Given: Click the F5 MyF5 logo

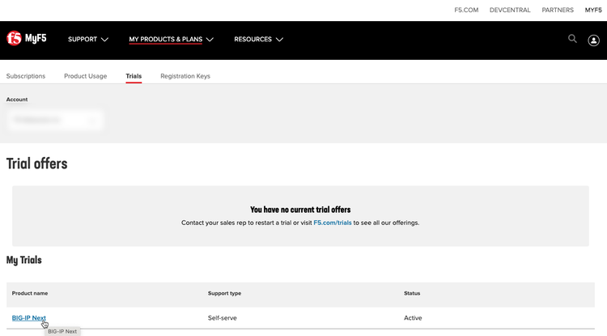Looking at the screenshot, I should (x=27, y=38).
